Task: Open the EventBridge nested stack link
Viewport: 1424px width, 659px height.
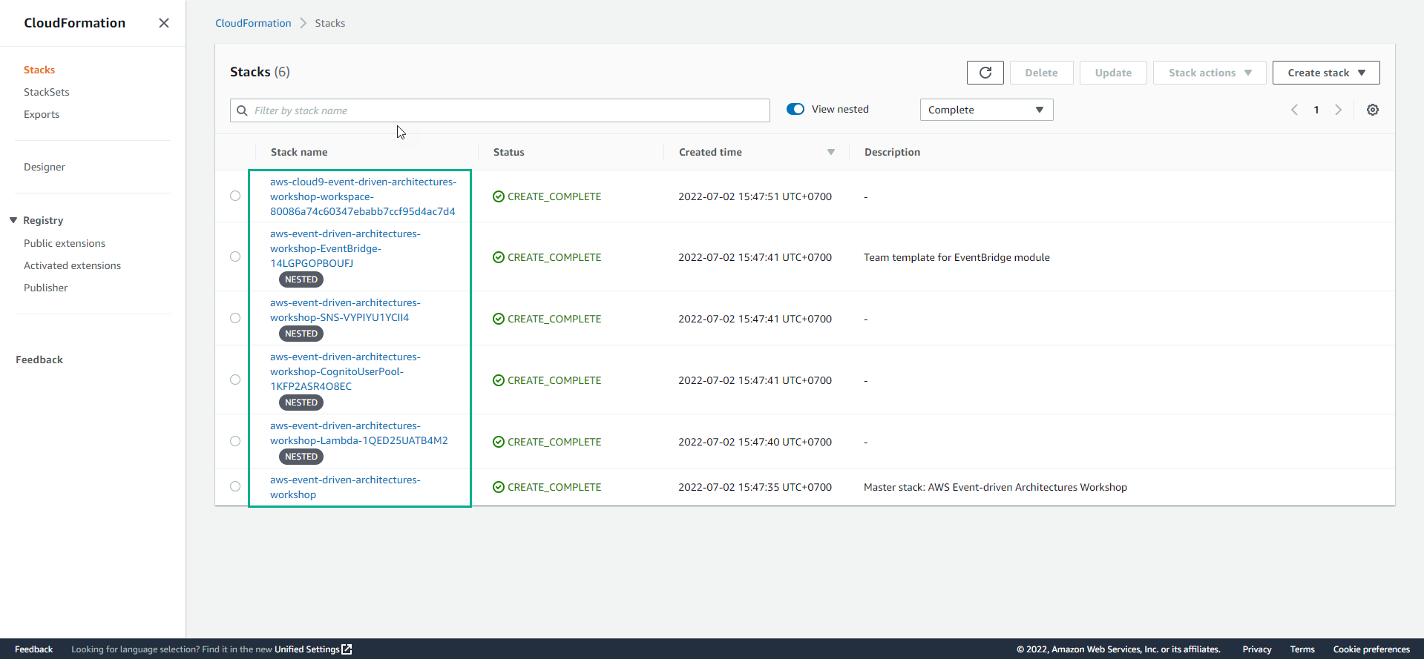Action: (345, 248)
